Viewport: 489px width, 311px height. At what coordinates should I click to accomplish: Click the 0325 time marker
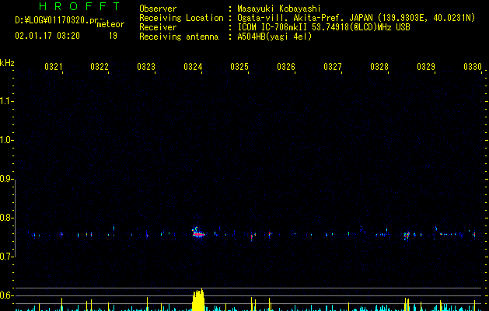pyautogui.click(x=239, y=67)
